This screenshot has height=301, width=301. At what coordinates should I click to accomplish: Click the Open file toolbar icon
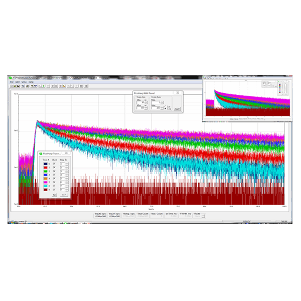14,86
